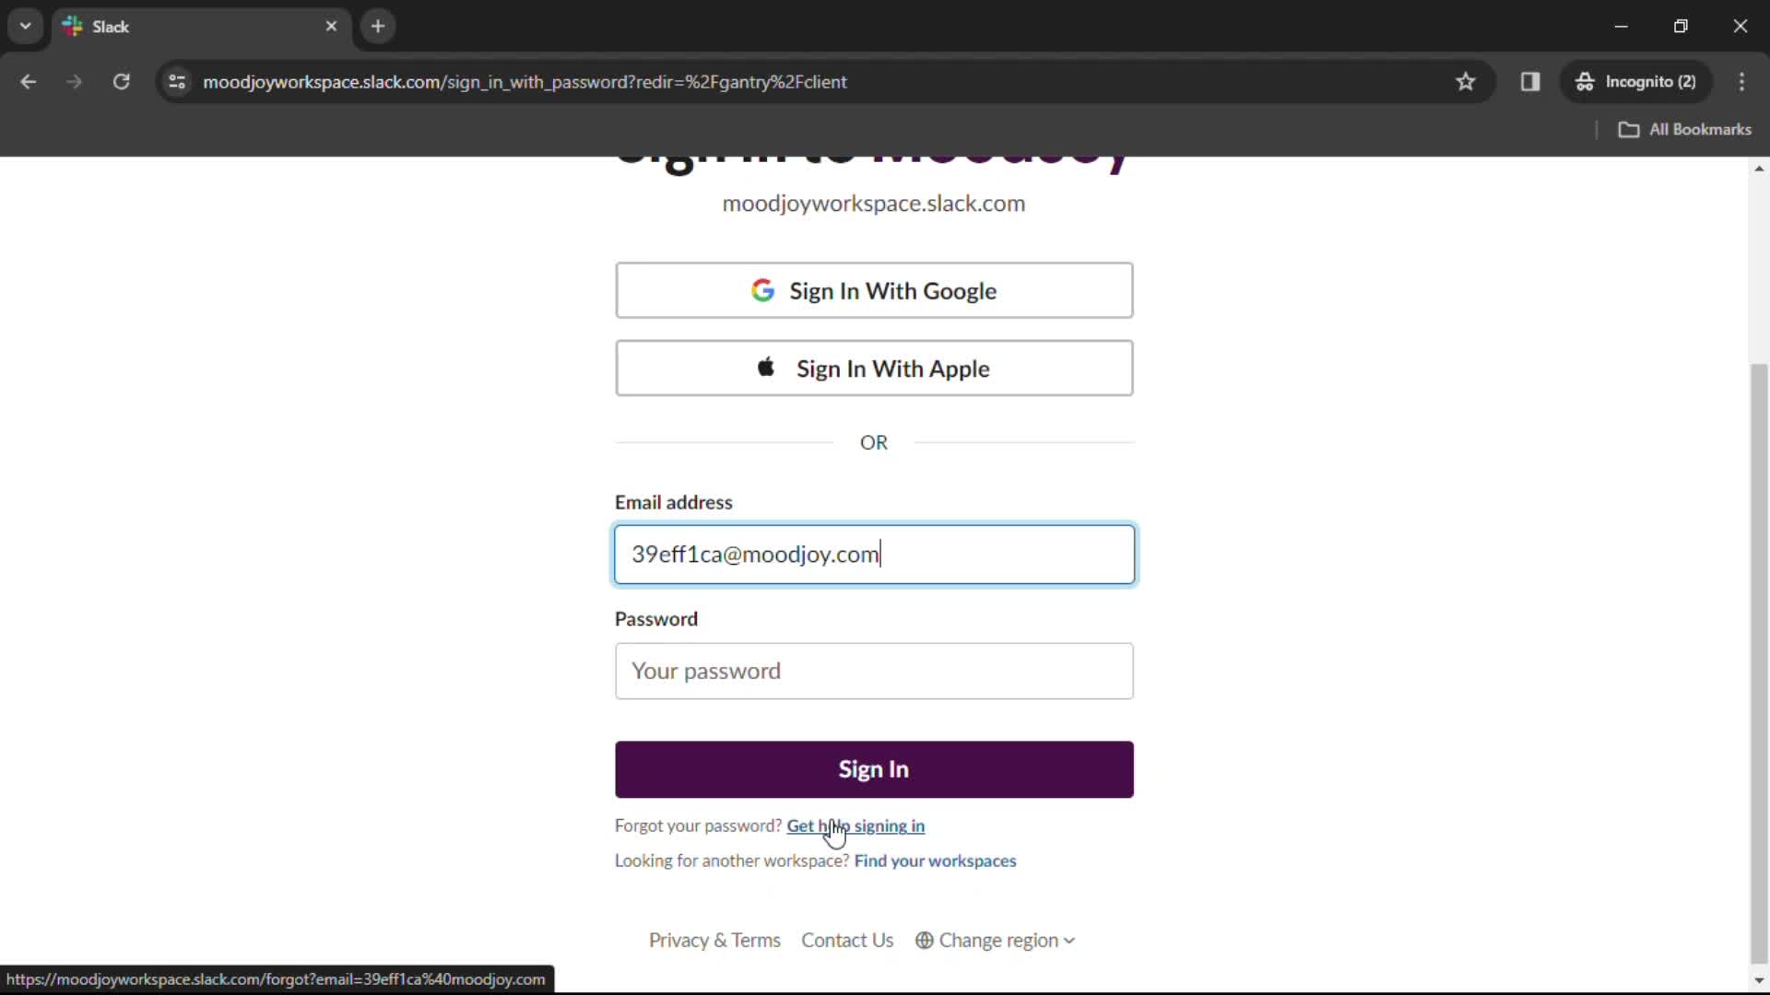Click the split screen browser icon

[x=1530, y=81]
